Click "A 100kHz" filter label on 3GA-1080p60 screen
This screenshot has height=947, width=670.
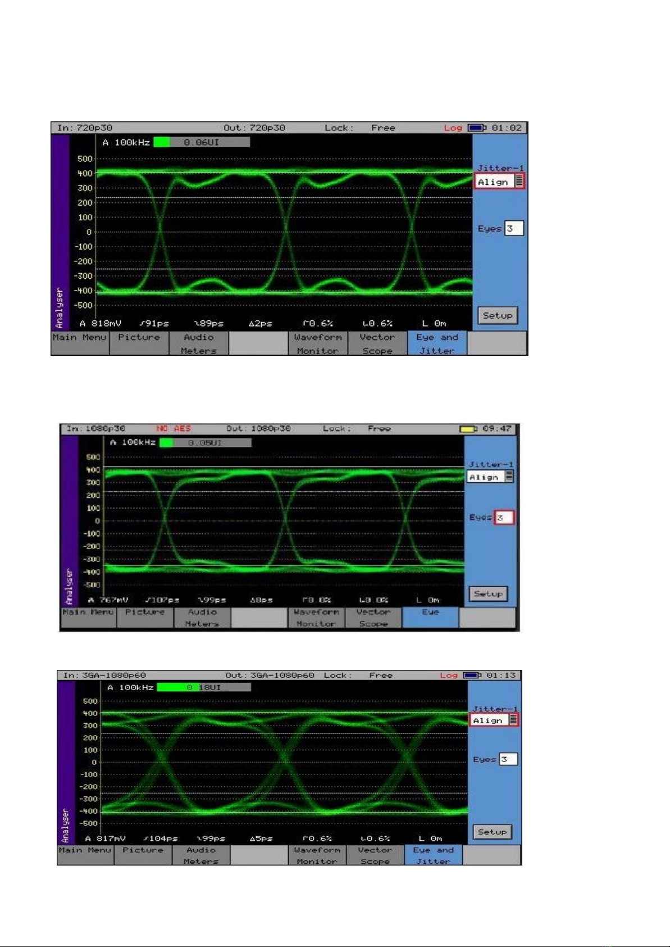[130, 687]
